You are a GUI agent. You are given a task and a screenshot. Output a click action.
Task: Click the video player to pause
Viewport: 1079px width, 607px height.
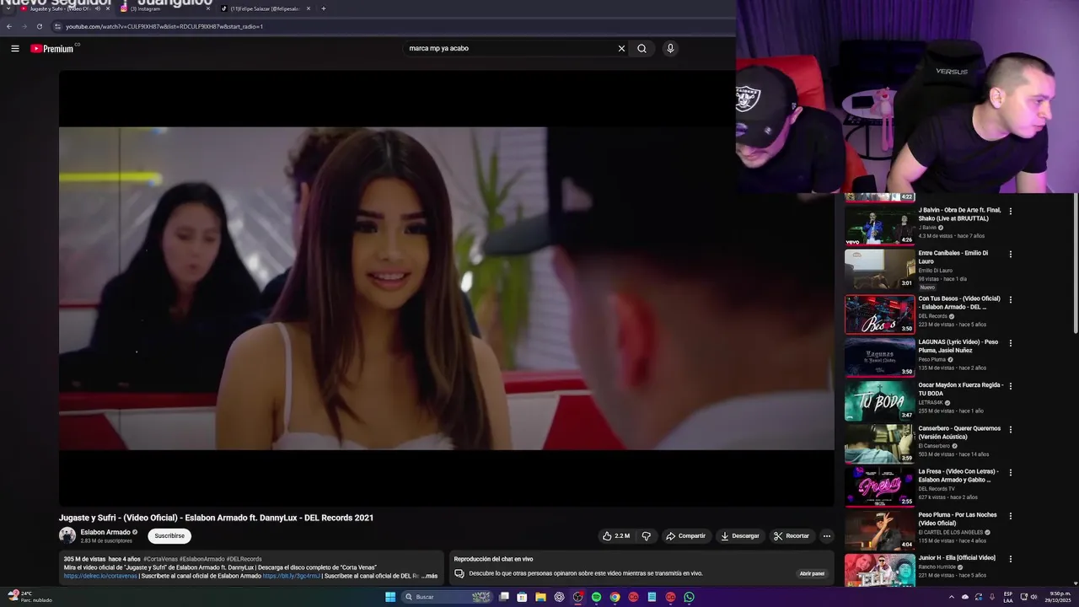[446, 288]
